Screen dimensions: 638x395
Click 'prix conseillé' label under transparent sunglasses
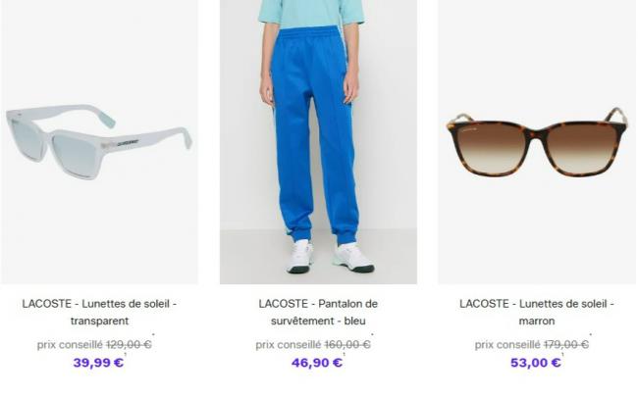70,345
